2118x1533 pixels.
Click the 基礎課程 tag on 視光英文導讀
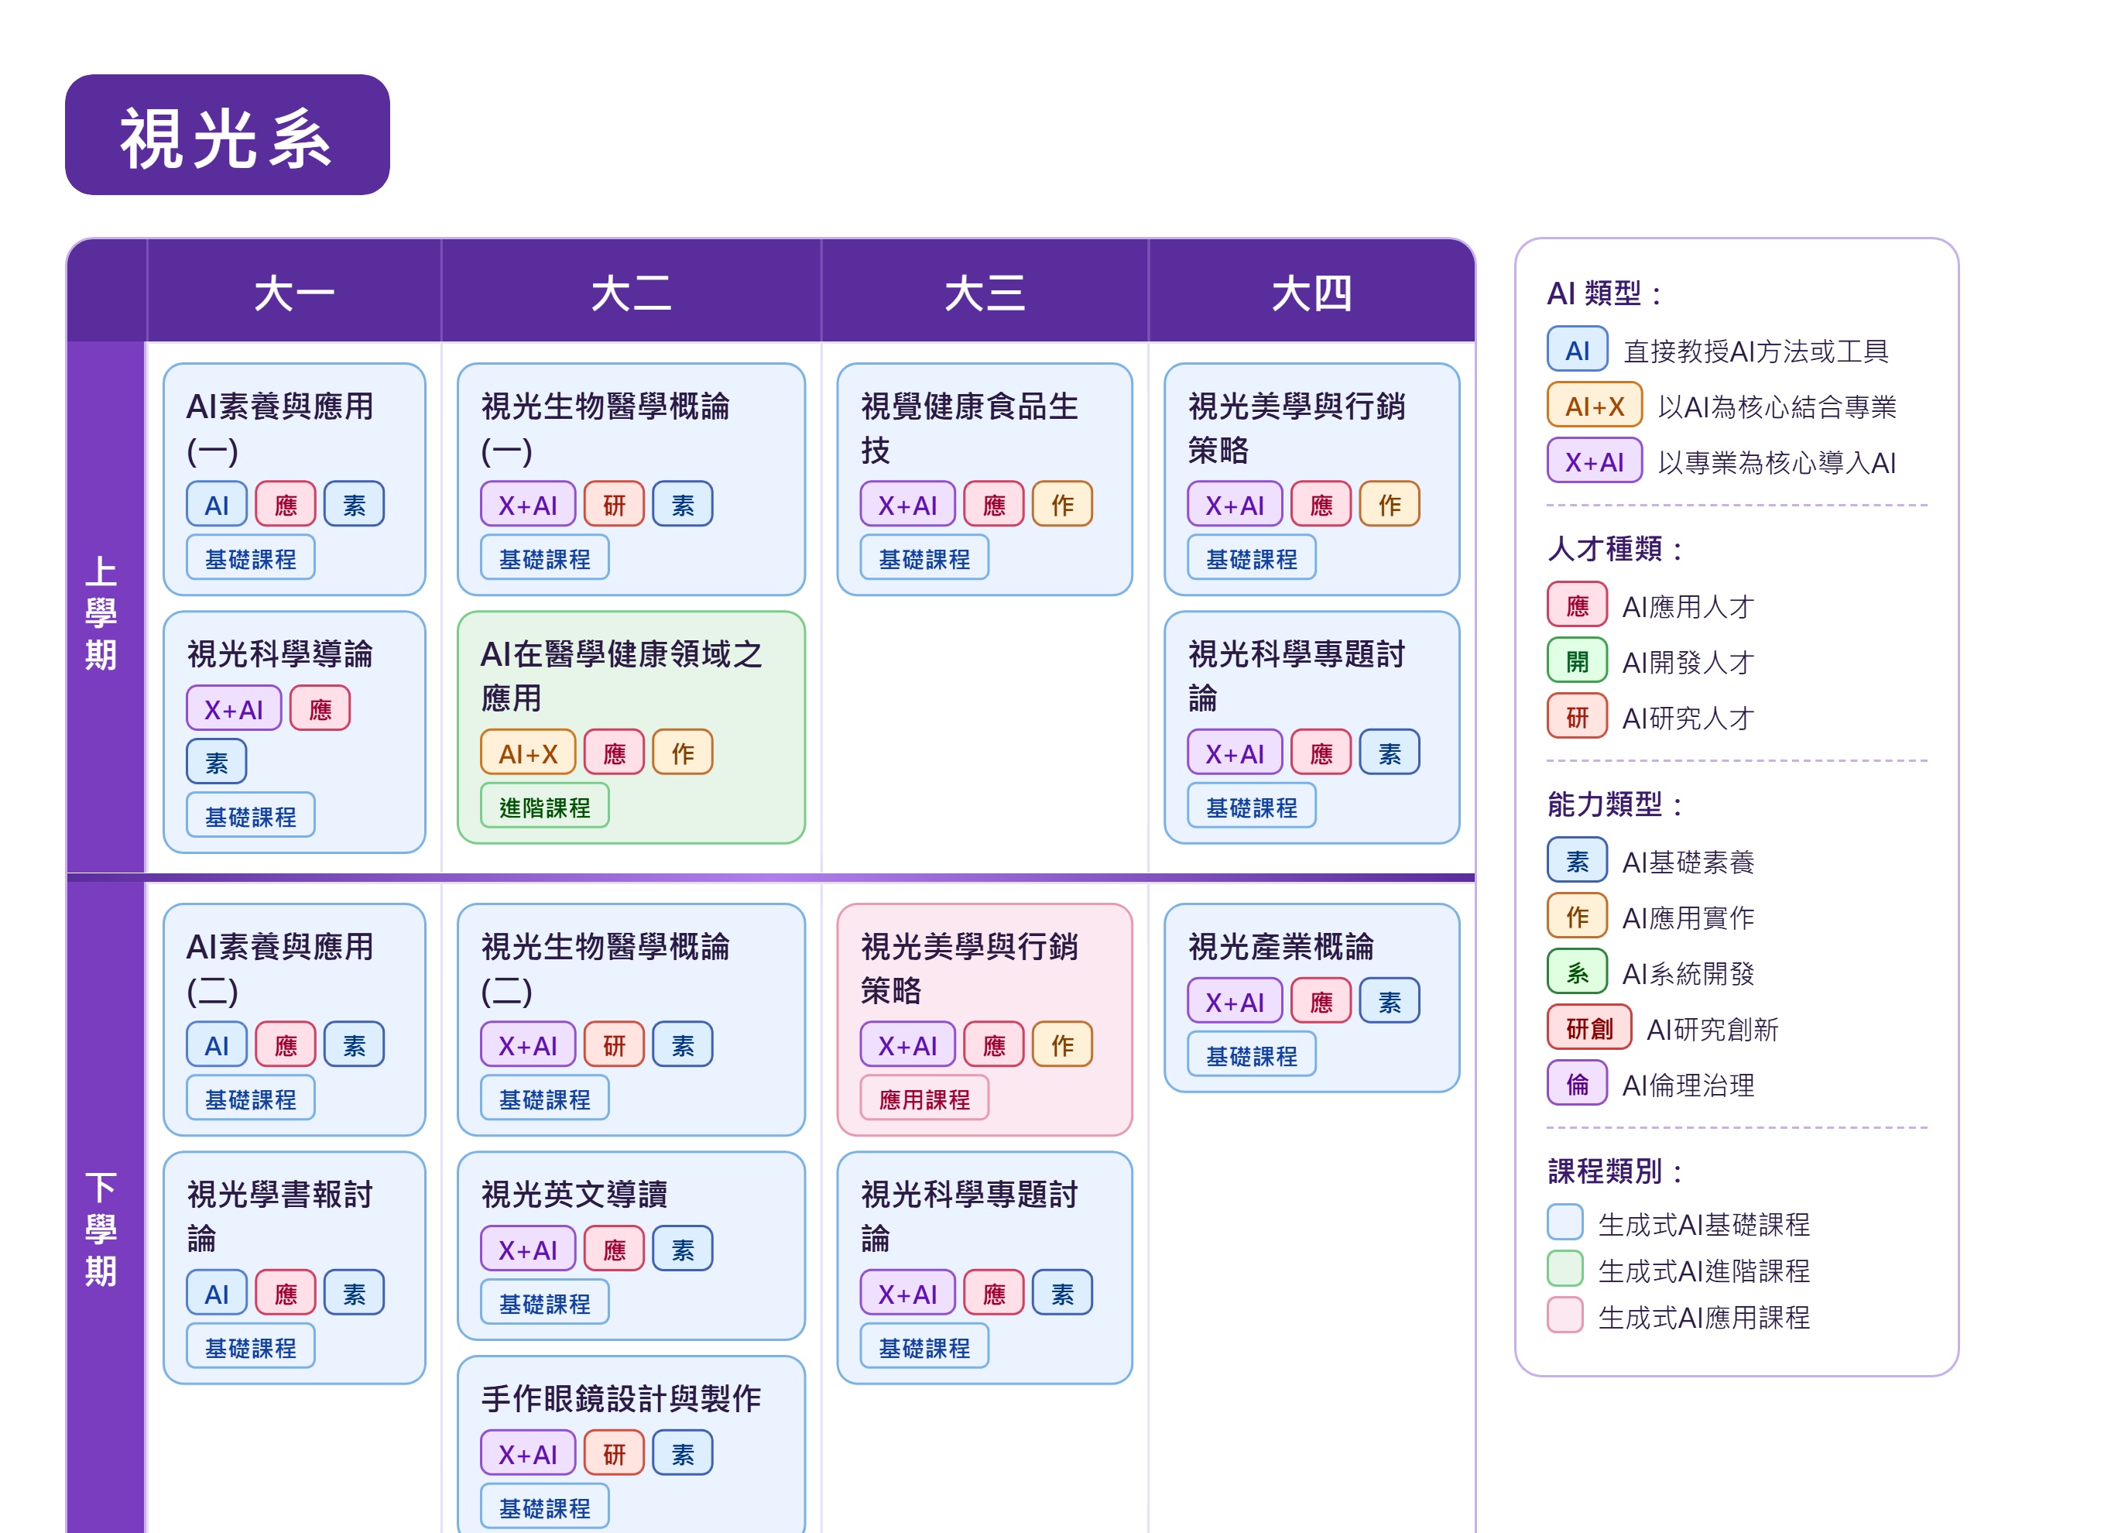click(544, 1303)
